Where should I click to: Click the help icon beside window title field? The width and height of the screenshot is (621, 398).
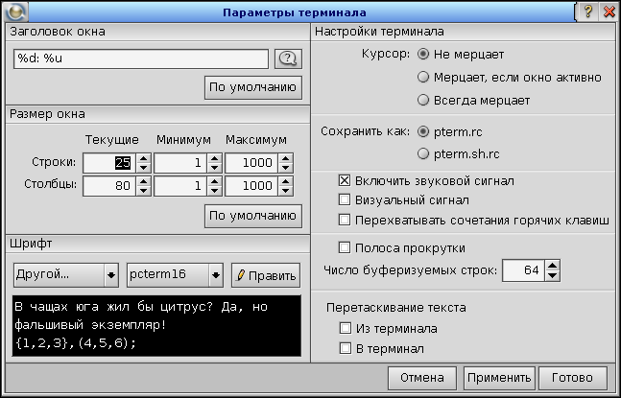coord(287,59)
